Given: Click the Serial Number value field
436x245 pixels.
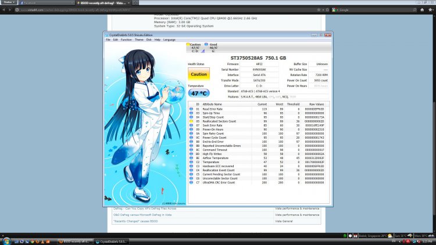Looking at the screenshot, I should 259,70.
